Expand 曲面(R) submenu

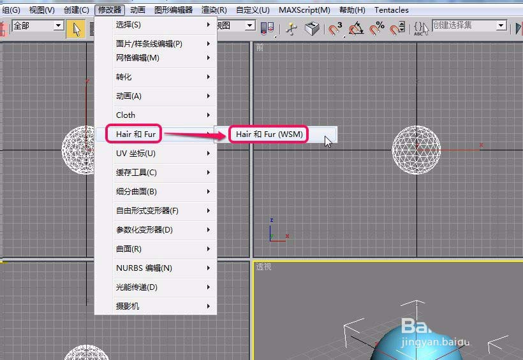point(156,248)
